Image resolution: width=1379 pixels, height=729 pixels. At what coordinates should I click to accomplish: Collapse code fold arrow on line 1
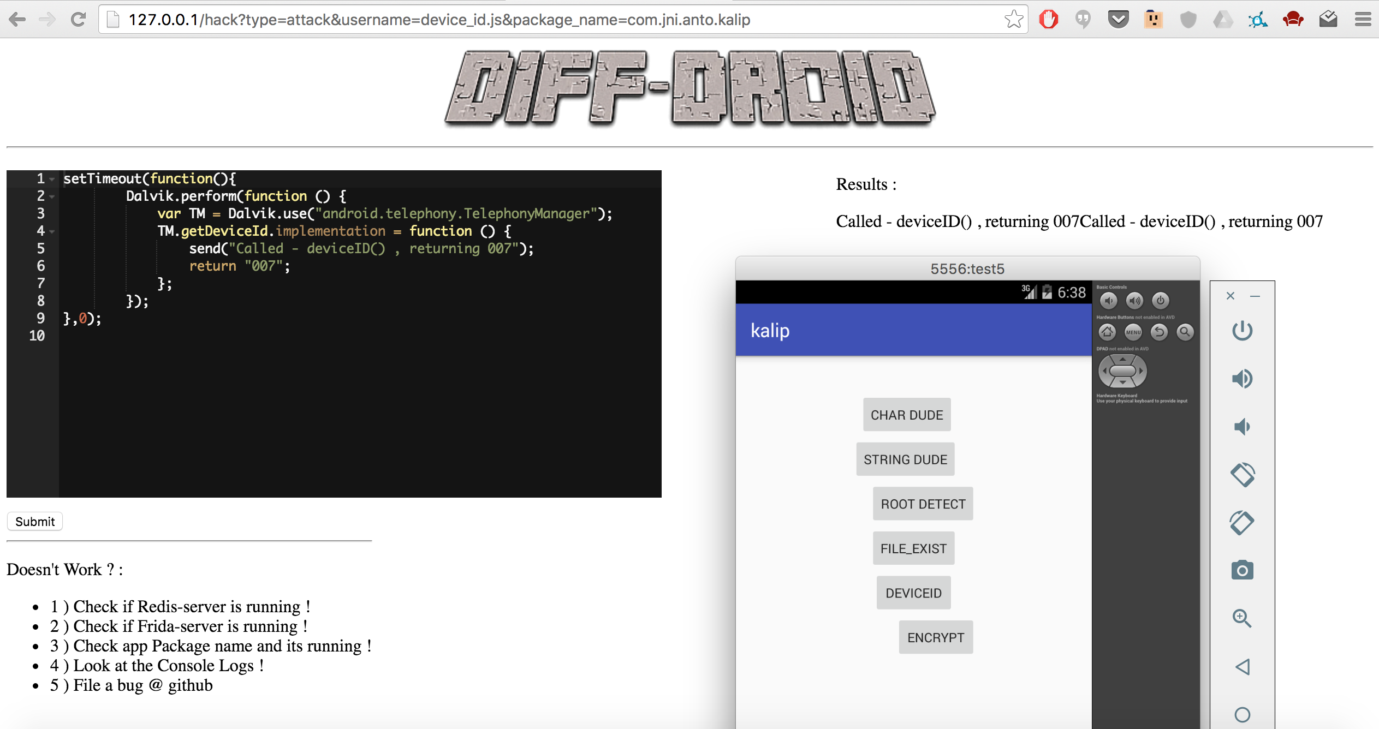[52, 179]
